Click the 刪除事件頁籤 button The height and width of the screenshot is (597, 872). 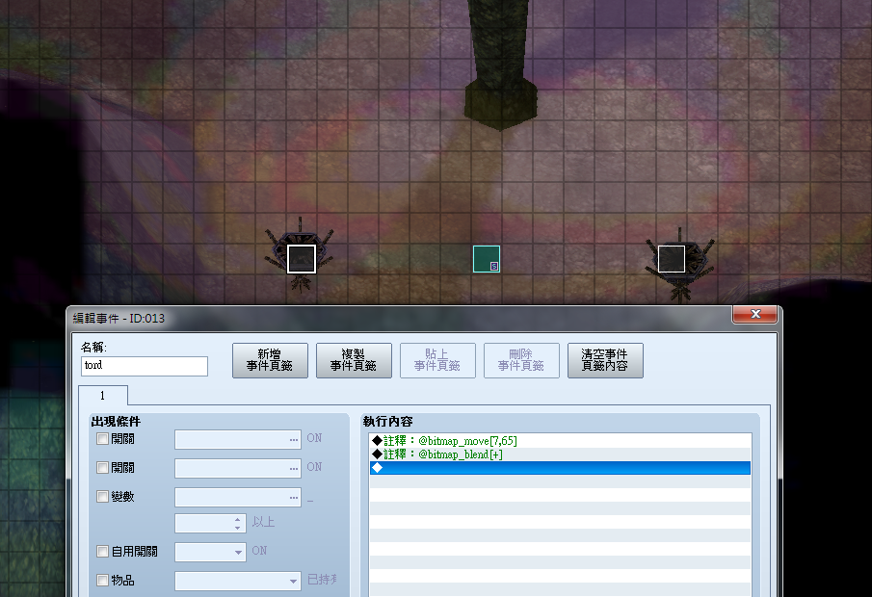tap(521, 360)
